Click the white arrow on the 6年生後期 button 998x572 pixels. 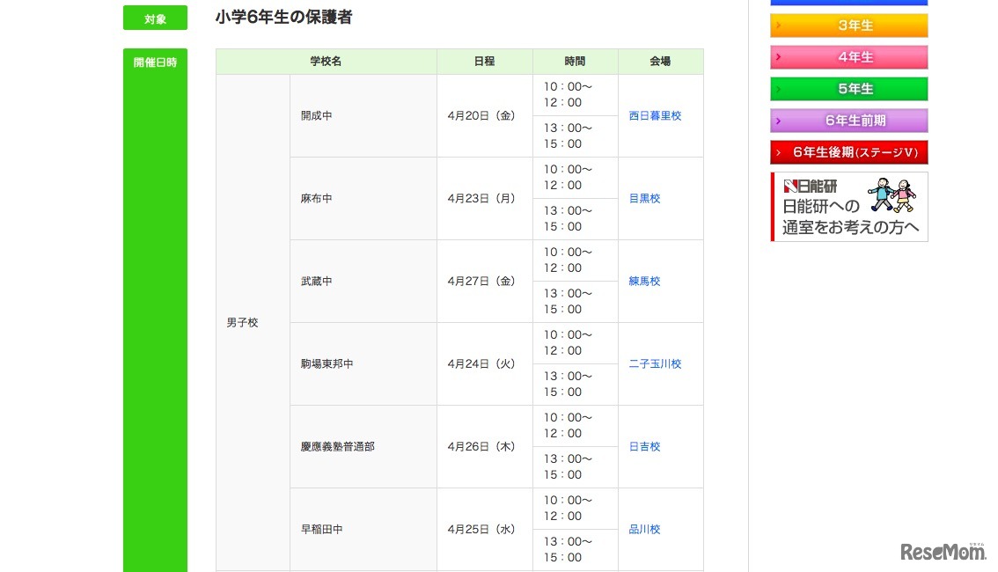tap(779, 151)
